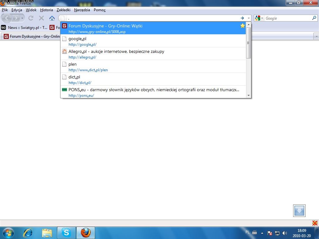Launch Internet Explorer from taskbar
This screenshot has height=239, width=319.
pos(28,233)
